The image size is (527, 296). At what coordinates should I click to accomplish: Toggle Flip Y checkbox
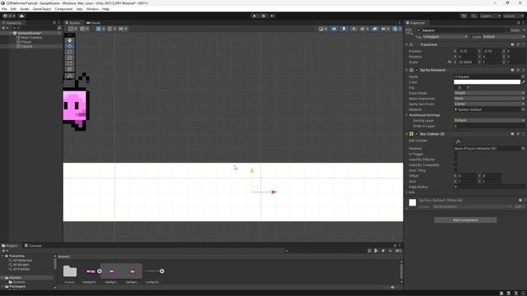[x=464, y=88]
